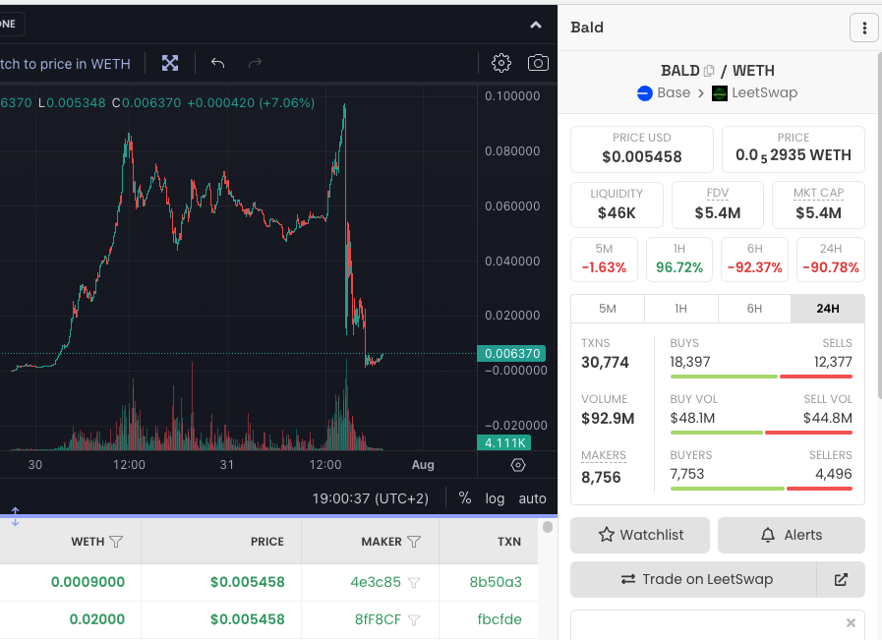
Task: Click the TXNS 30,774 value
Action: (605, 362)
